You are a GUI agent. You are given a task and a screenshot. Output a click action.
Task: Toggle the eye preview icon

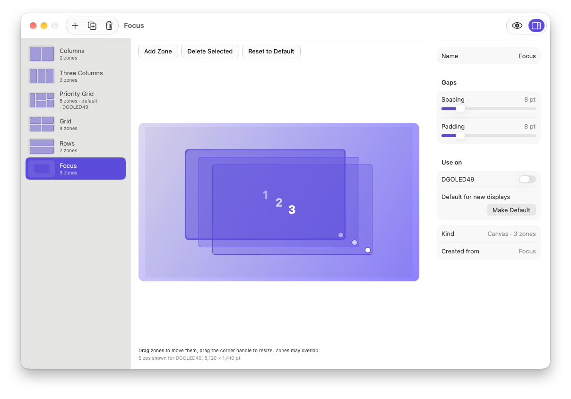click(517, 26)
